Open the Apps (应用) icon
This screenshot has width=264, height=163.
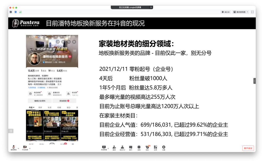(x=155, y=148)
